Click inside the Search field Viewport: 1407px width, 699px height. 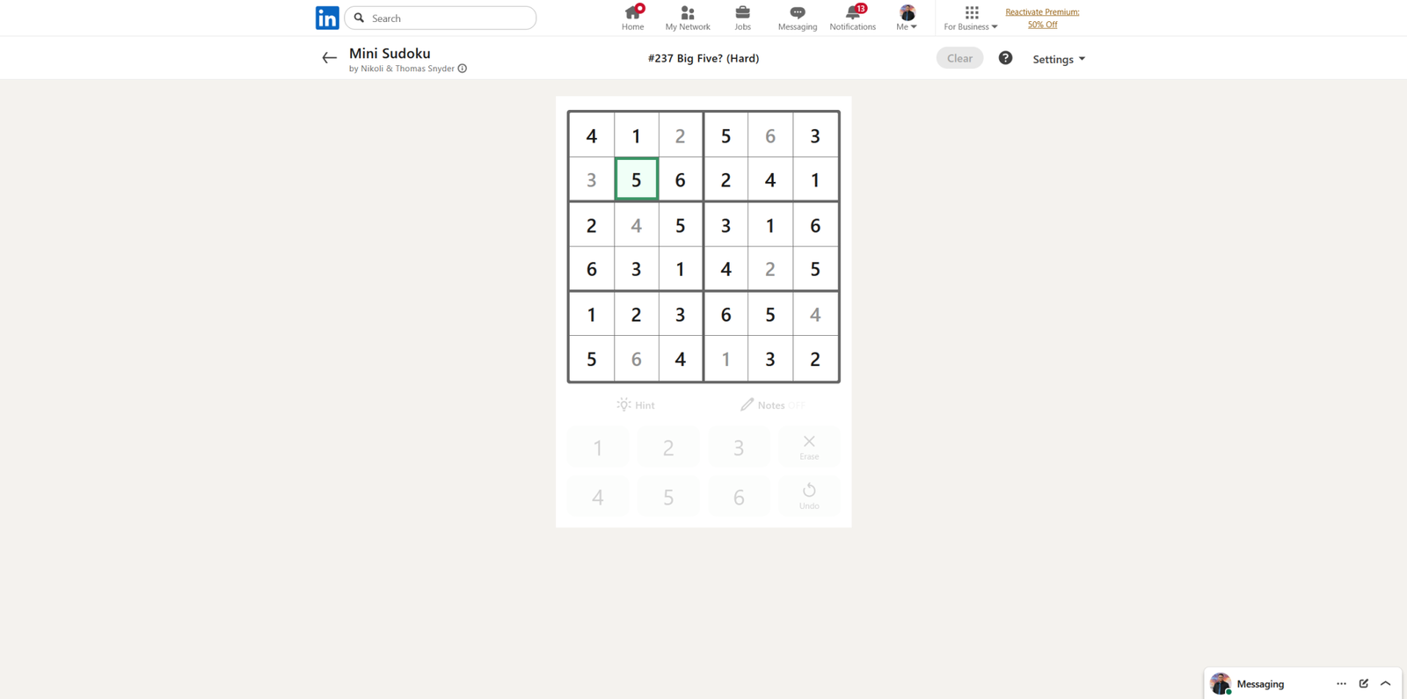(x=448, y=18)
